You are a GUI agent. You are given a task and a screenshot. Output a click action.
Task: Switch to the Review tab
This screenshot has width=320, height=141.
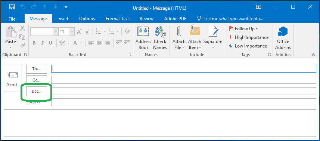coord(146,19)
